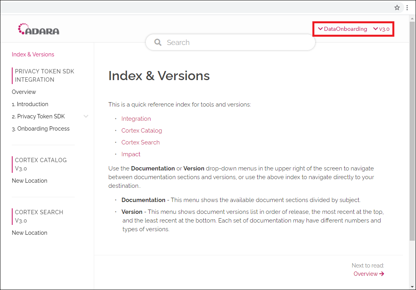Expand the Privacy Token SDK submenu chevron
416x290 pixels.
click(x=86, y=116)
